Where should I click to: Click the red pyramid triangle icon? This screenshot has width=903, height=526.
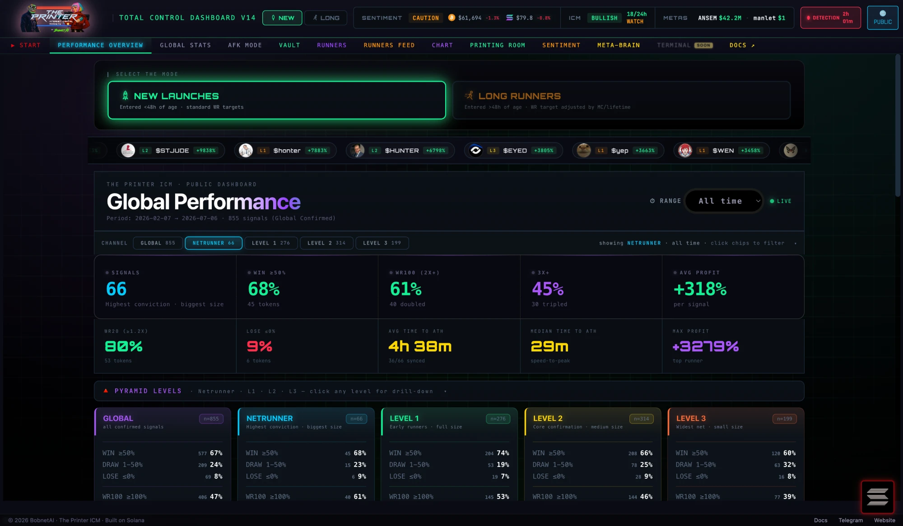[106, 391]
